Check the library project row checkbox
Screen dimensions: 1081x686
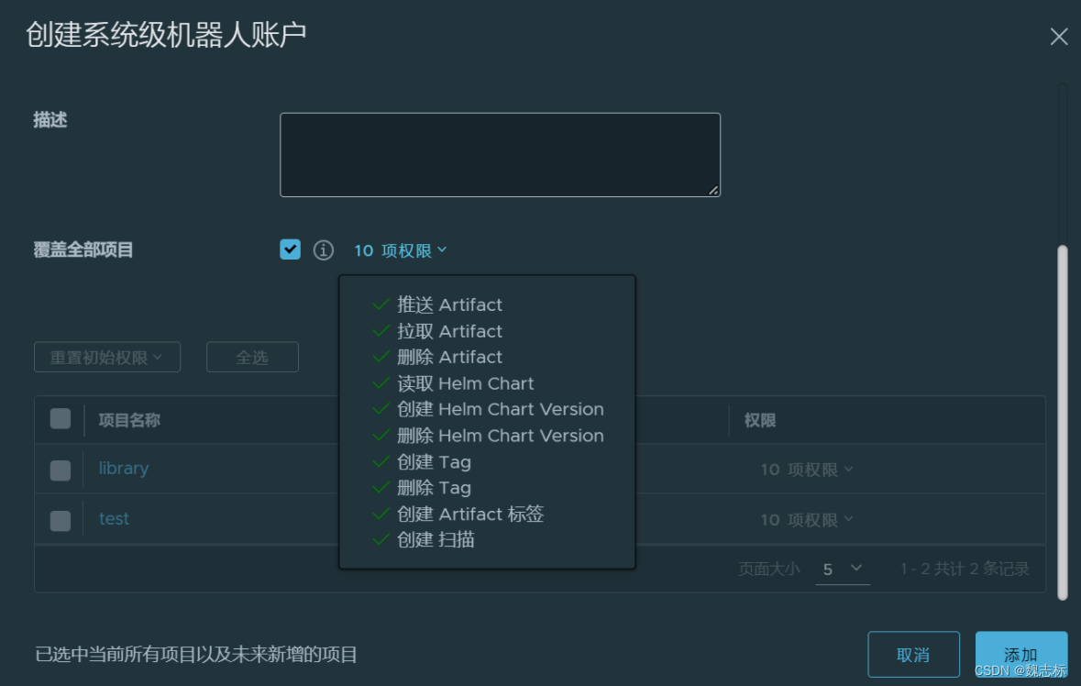(60, 470)
